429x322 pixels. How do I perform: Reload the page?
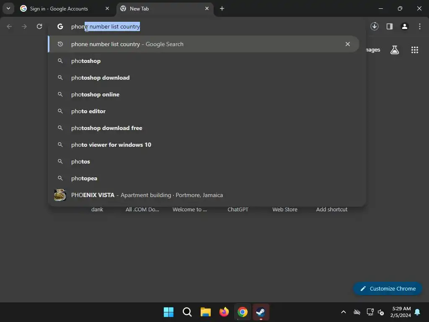39,26
